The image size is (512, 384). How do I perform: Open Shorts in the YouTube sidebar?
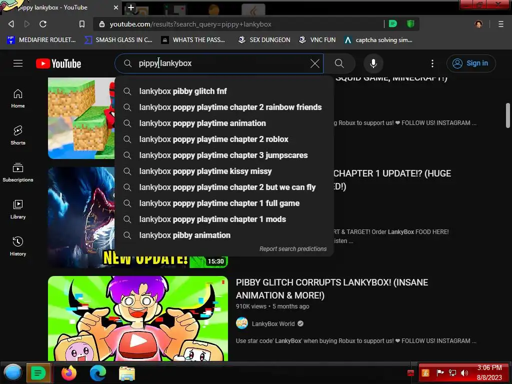18,135
